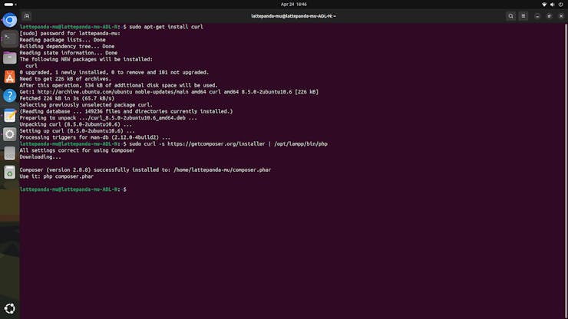568x319 pixels.
Task: Click 'Unpacking curl (8.5.0-2ubuntu10.6)' line
Action: [76, 124]
